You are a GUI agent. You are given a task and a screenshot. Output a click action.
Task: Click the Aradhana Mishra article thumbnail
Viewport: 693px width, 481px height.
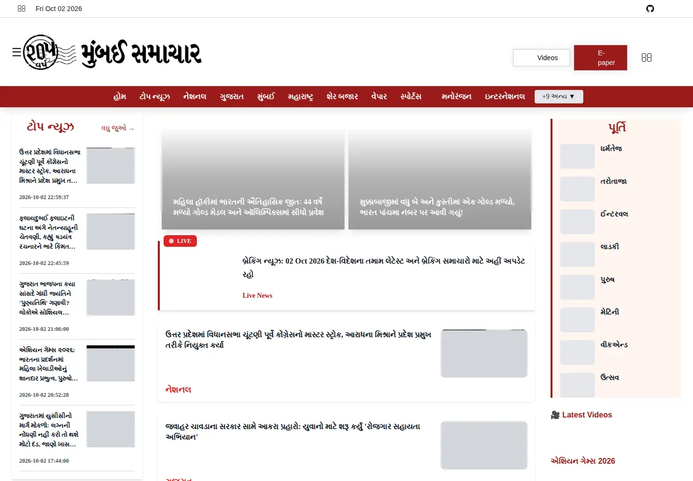click(484, 354)
